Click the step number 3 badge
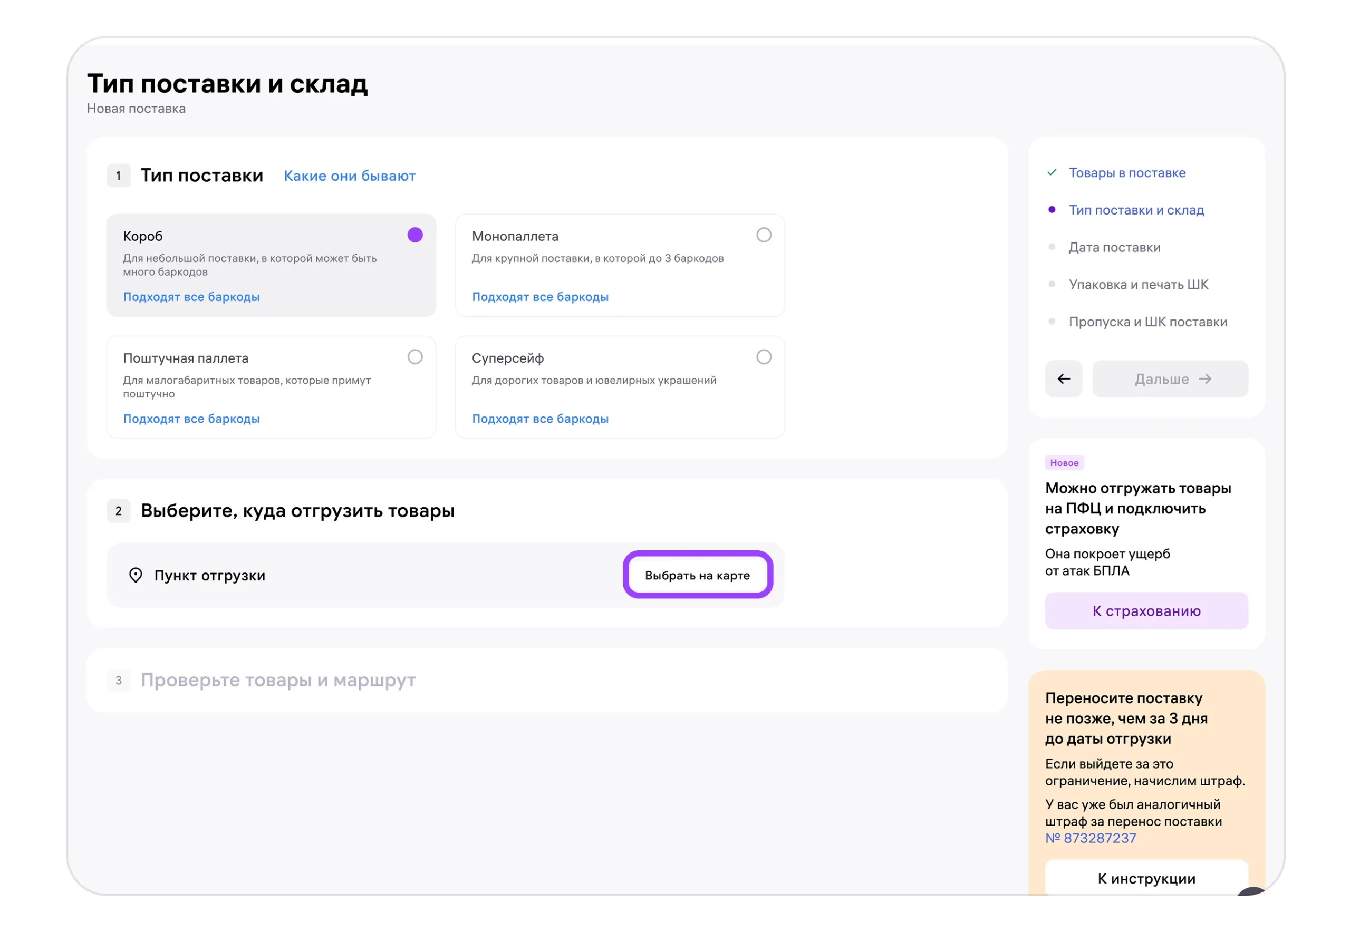 (x=119, y=681)
